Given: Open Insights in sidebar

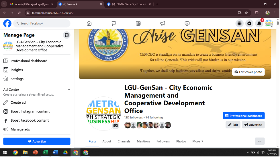Looking at the screenshot, I should point(37,70).
